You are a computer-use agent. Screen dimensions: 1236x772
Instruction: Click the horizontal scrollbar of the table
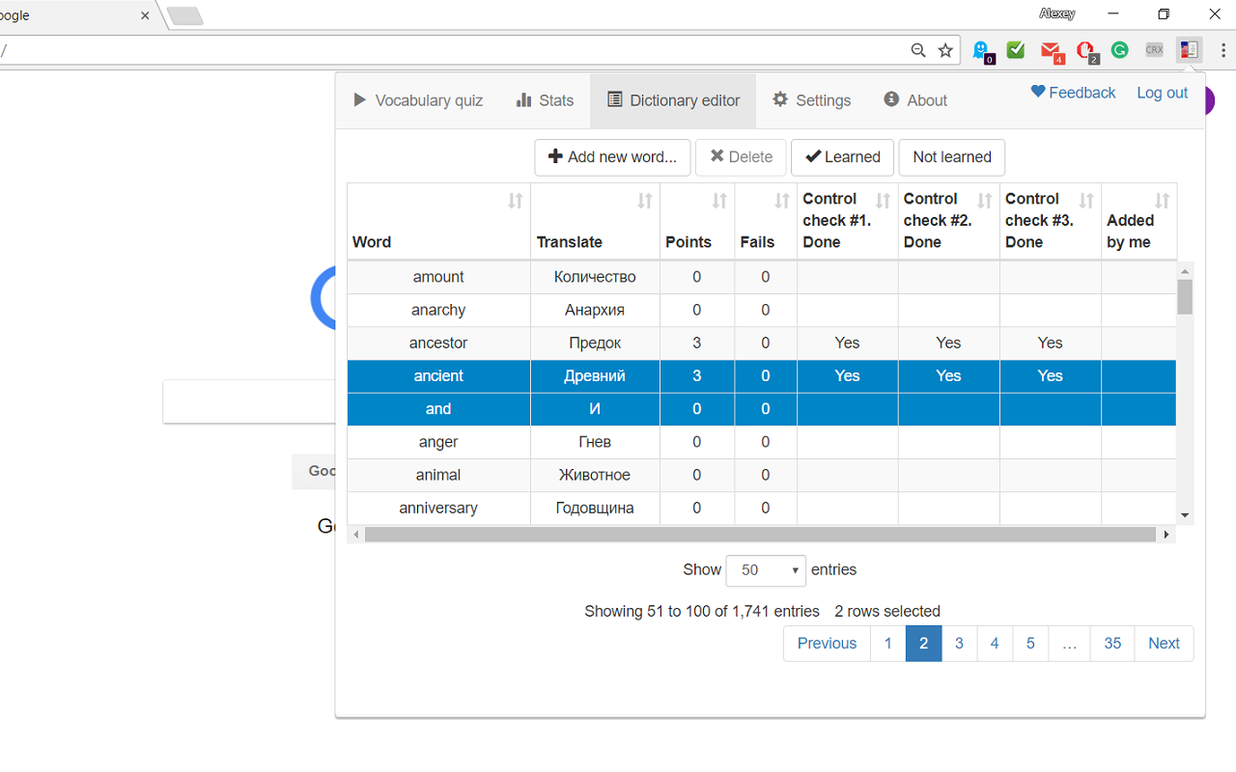760,535
